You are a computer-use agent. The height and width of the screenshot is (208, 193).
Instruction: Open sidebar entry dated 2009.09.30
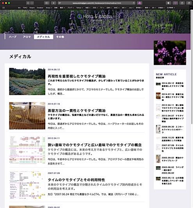pyautogui.click(x=170, y=130)
